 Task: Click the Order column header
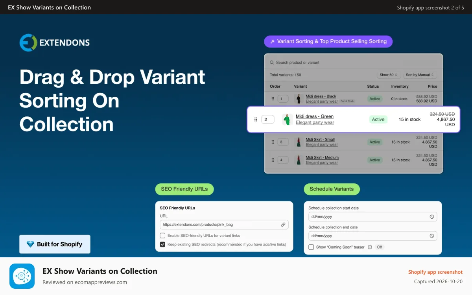pos(275,86)
